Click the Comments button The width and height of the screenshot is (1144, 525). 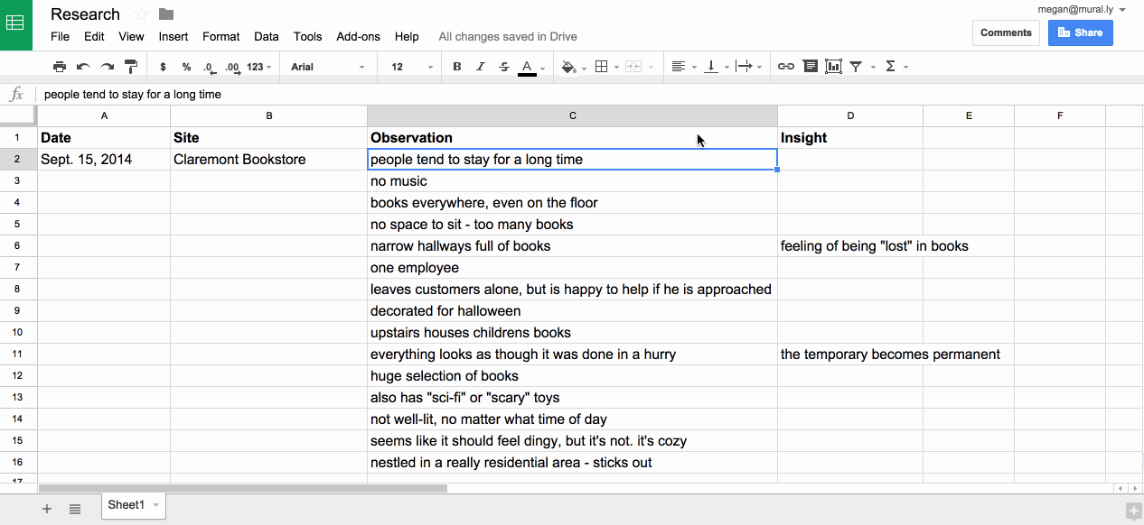(1006, 32)
